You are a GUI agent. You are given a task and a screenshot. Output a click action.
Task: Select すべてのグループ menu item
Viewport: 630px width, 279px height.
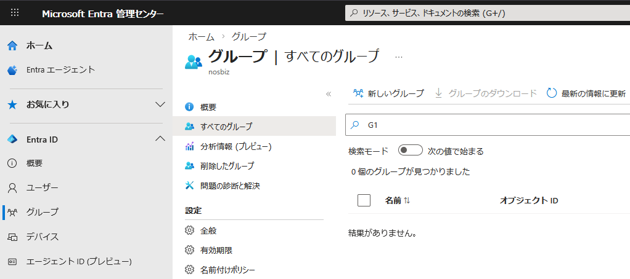pos(255,127)
